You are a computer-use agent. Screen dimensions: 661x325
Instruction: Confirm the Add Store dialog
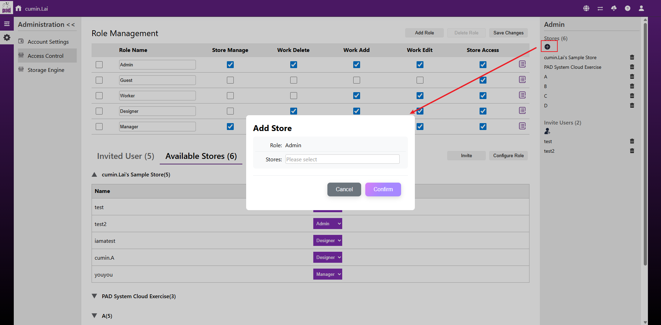[383, 189]
